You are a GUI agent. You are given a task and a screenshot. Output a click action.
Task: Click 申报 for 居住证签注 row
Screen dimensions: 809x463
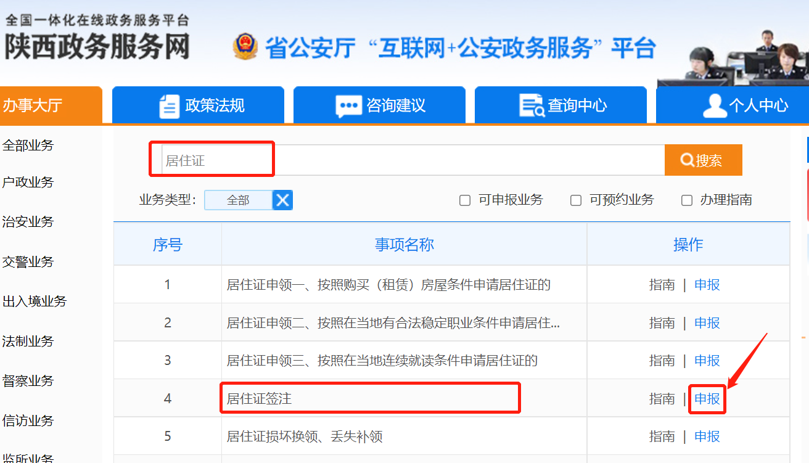[x=707, y=399]
